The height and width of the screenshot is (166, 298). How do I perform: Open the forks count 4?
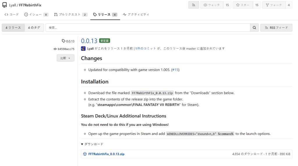(289, 5)
